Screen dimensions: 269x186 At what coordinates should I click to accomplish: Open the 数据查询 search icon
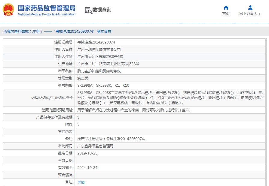pyautogui.click(x=89, y=10)
